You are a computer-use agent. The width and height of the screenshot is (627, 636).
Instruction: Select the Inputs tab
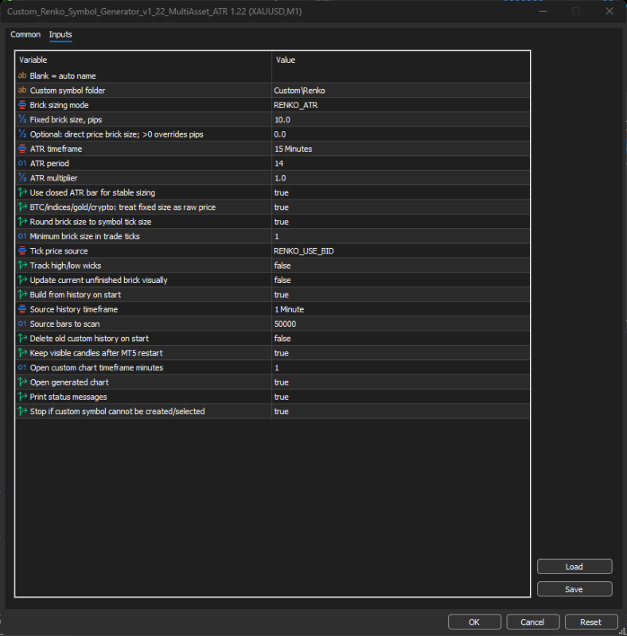pyautogui.click(x=60, y=34)
